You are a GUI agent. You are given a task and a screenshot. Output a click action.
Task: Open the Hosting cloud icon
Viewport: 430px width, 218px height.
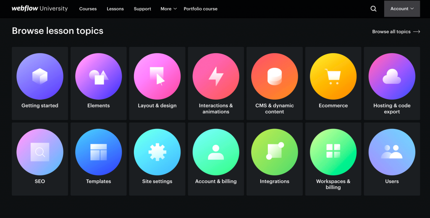[392, 76]
